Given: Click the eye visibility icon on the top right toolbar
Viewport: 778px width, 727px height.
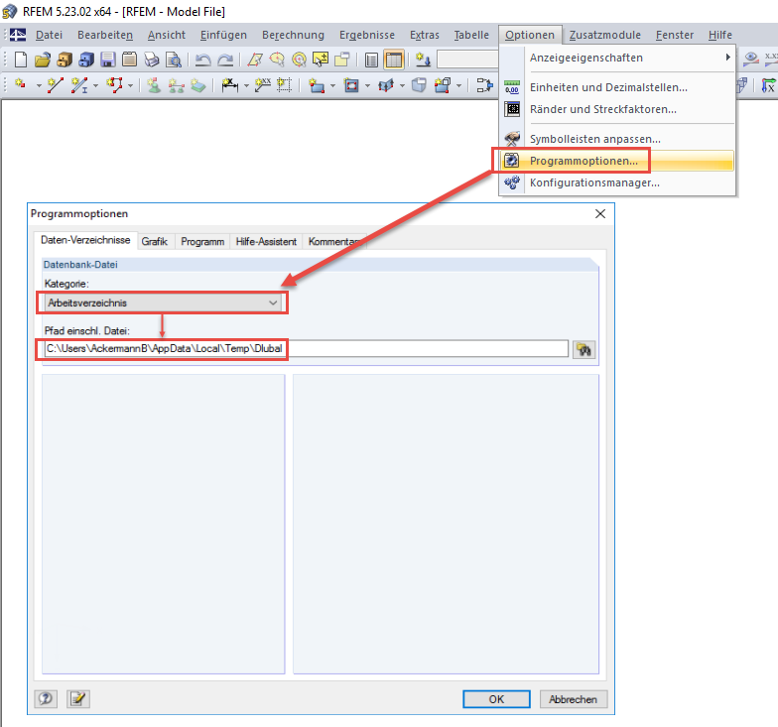Looking at the screenshot, I should [751, 59].
